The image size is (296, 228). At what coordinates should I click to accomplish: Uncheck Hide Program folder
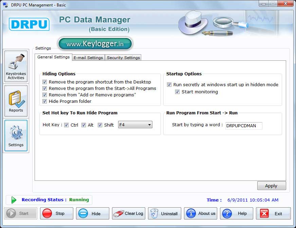44,101
